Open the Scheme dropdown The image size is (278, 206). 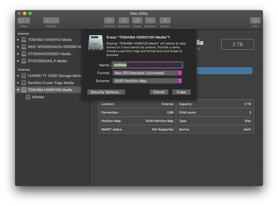(x=147, y=81)
